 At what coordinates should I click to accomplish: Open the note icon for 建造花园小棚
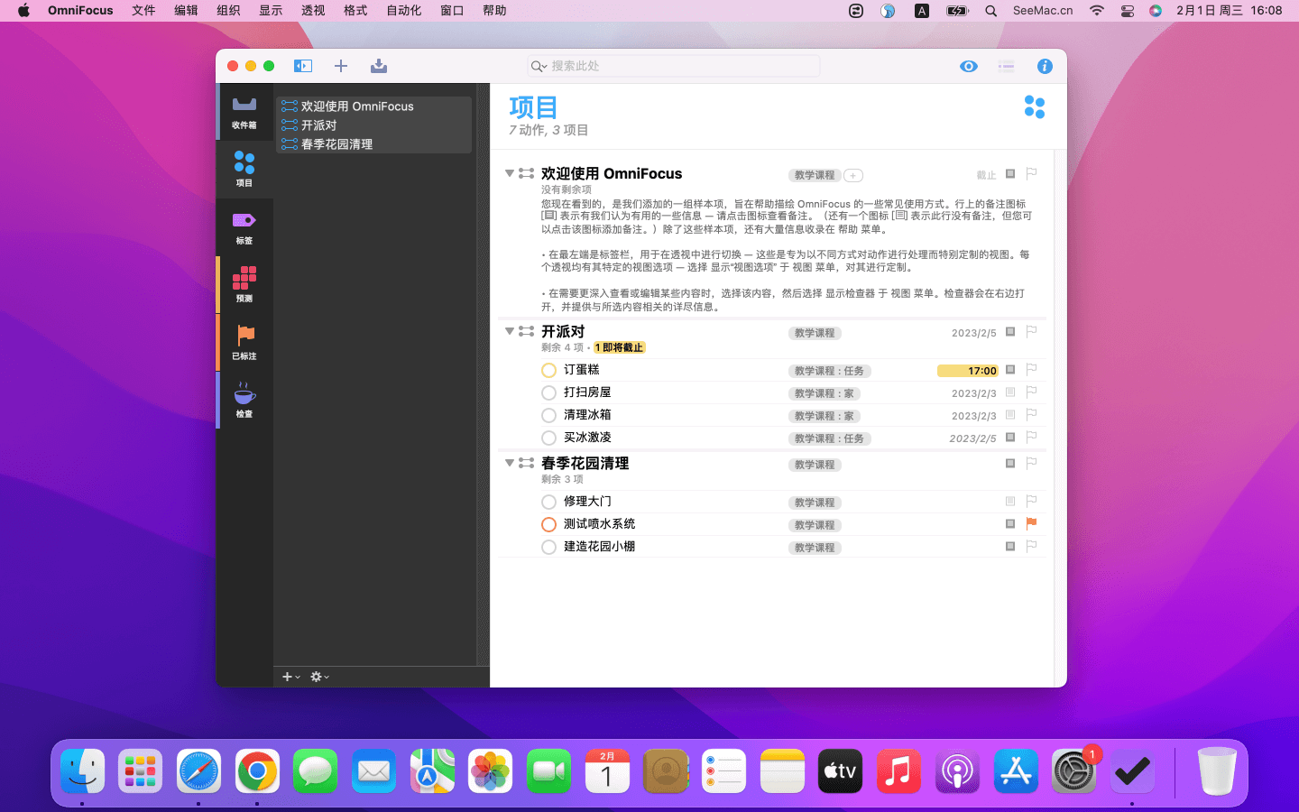pos(1010,547)
